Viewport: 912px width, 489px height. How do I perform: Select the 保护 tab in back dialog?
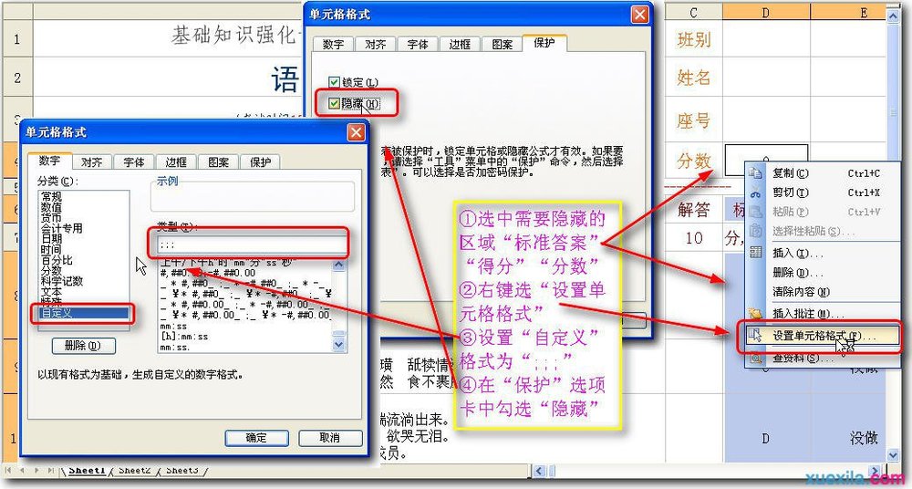544,43
